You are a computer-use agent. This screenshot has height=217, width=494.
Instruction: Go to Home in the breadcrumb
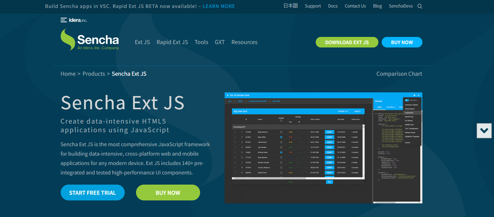tap(68, 74)
